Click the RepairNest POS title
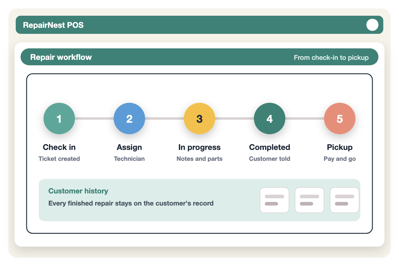Screen dimensions: 399x266 tap(53, 25)
